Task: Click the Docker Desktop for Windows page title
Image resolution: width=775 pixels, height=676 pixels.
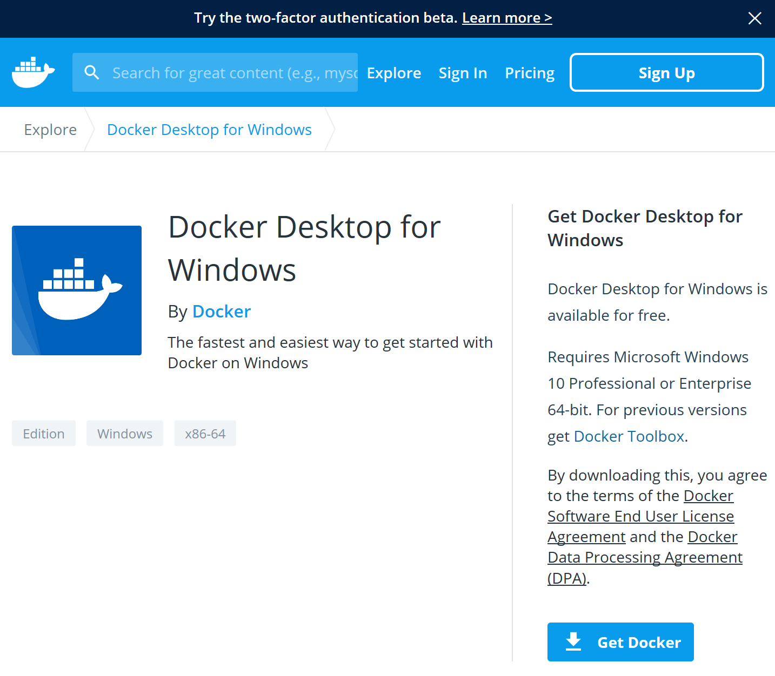Action: 304,248
